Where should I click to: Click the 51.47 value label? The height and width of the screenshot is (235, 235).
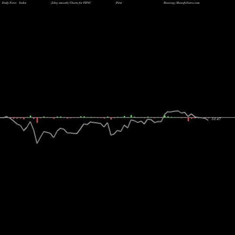(x=216, y=119)
